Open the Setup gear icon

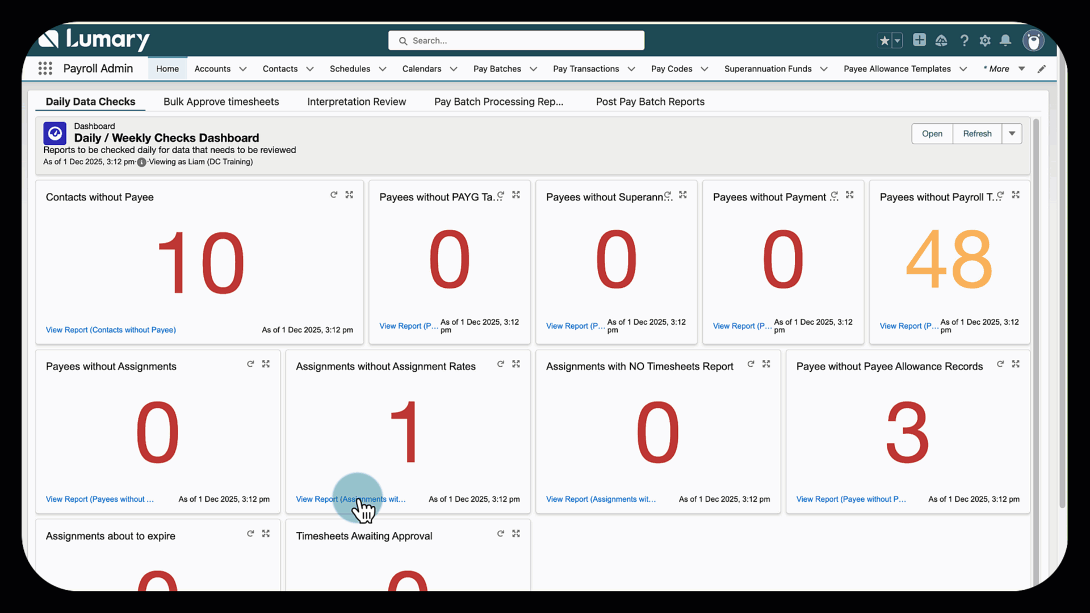(x=985, y=40)
